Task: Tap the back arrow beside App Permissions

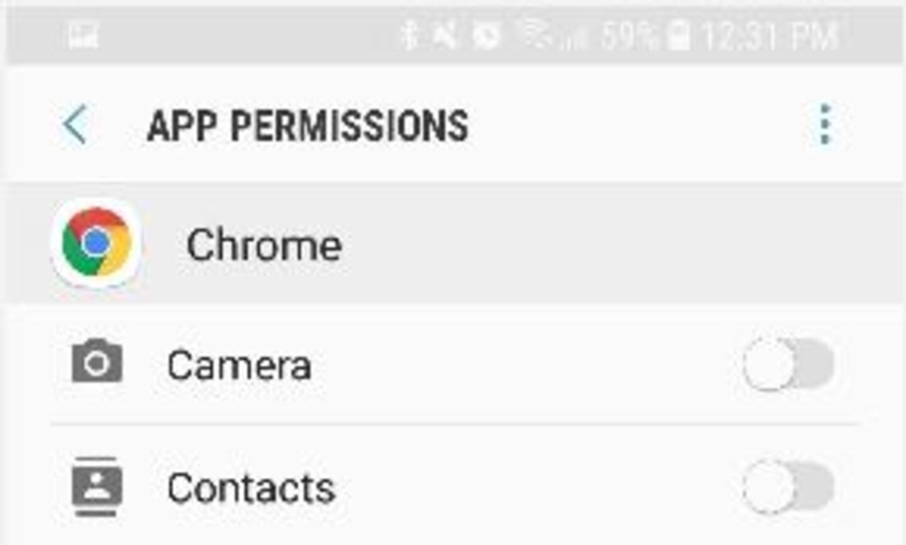Action: coord(75,124)
